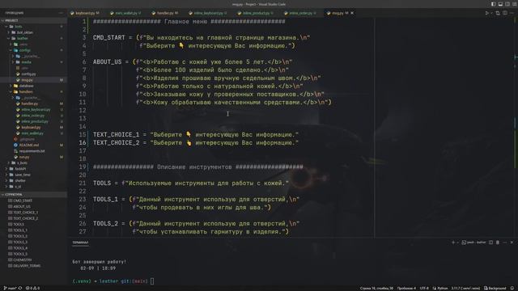Open inline_order.py in the file tree
This screenshot has width=518, height=291.
pos(33,116)
